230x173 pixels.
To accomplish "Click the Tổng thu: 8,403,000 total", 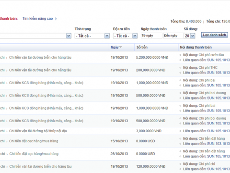I will click(x=186, y=21).
